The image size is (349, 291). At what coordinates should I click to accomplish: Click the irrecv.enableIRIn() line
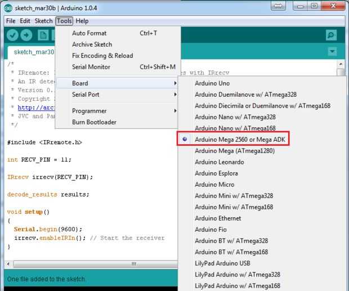coord(89,238)
